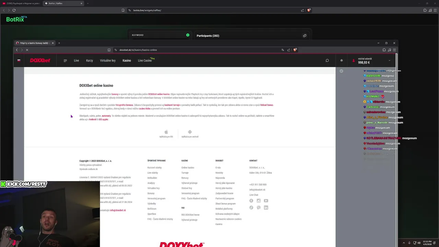The height and width of the screenshot is (247, 439).
Task: Open Brave Shields icon in botrix.live window
Action: (309, 10)
